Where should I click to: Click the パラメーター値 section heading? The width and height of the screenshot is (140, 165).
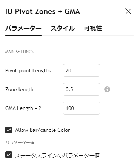[20, 142]
